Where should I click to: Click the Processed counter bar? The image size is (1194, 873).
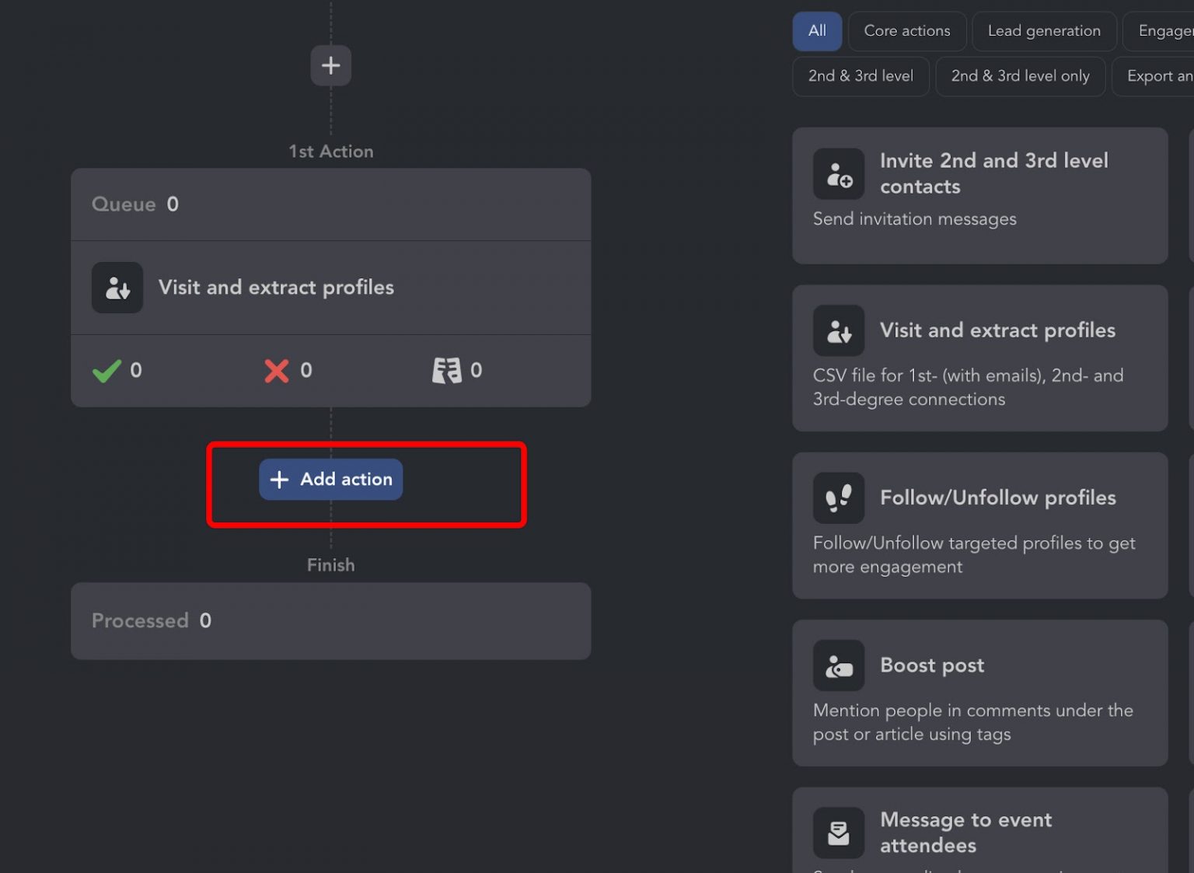click(330, 620)
